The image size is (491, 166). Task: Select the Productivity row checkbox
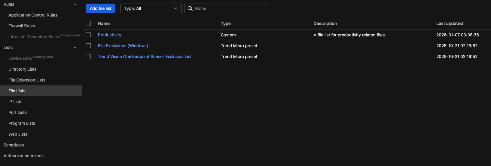coord(88,35)
